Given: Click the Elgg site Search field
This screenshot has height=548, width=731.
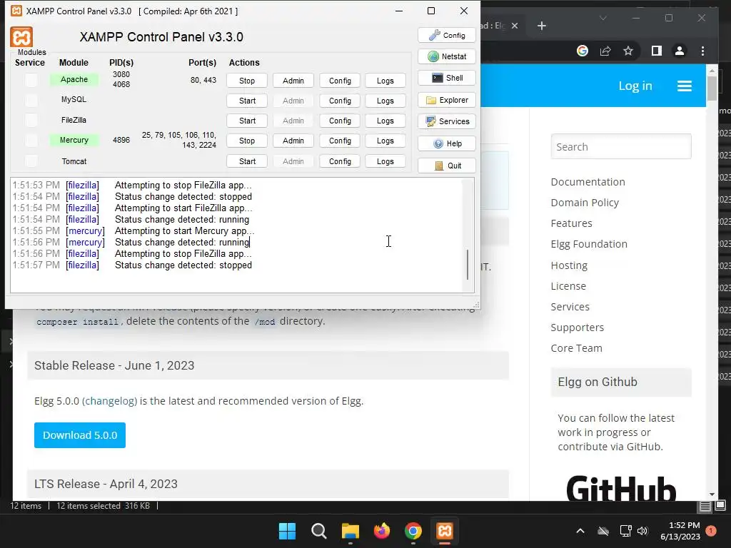Looking at the screenshot, I should click(x=621, y=147).
